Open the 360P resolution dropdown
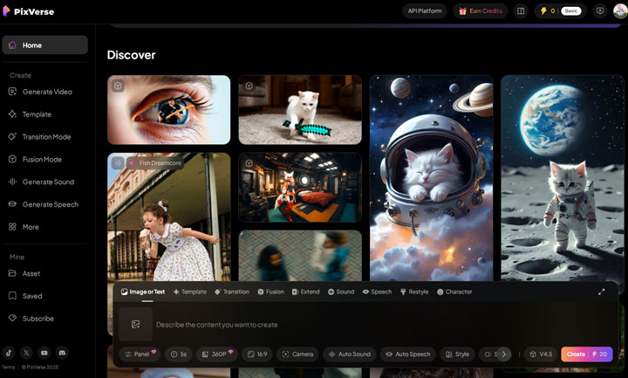 point(215,354)
